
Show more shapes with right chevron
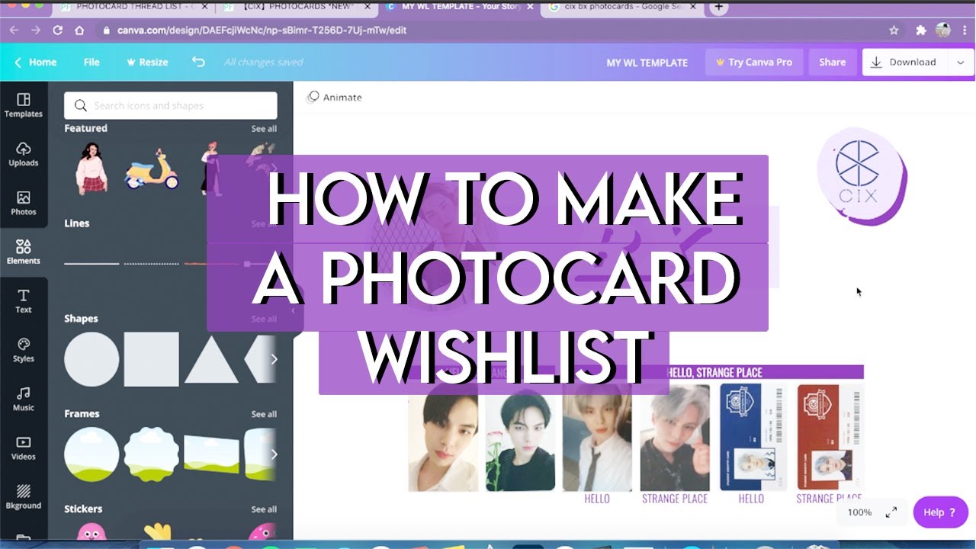[x=274, y=359]
